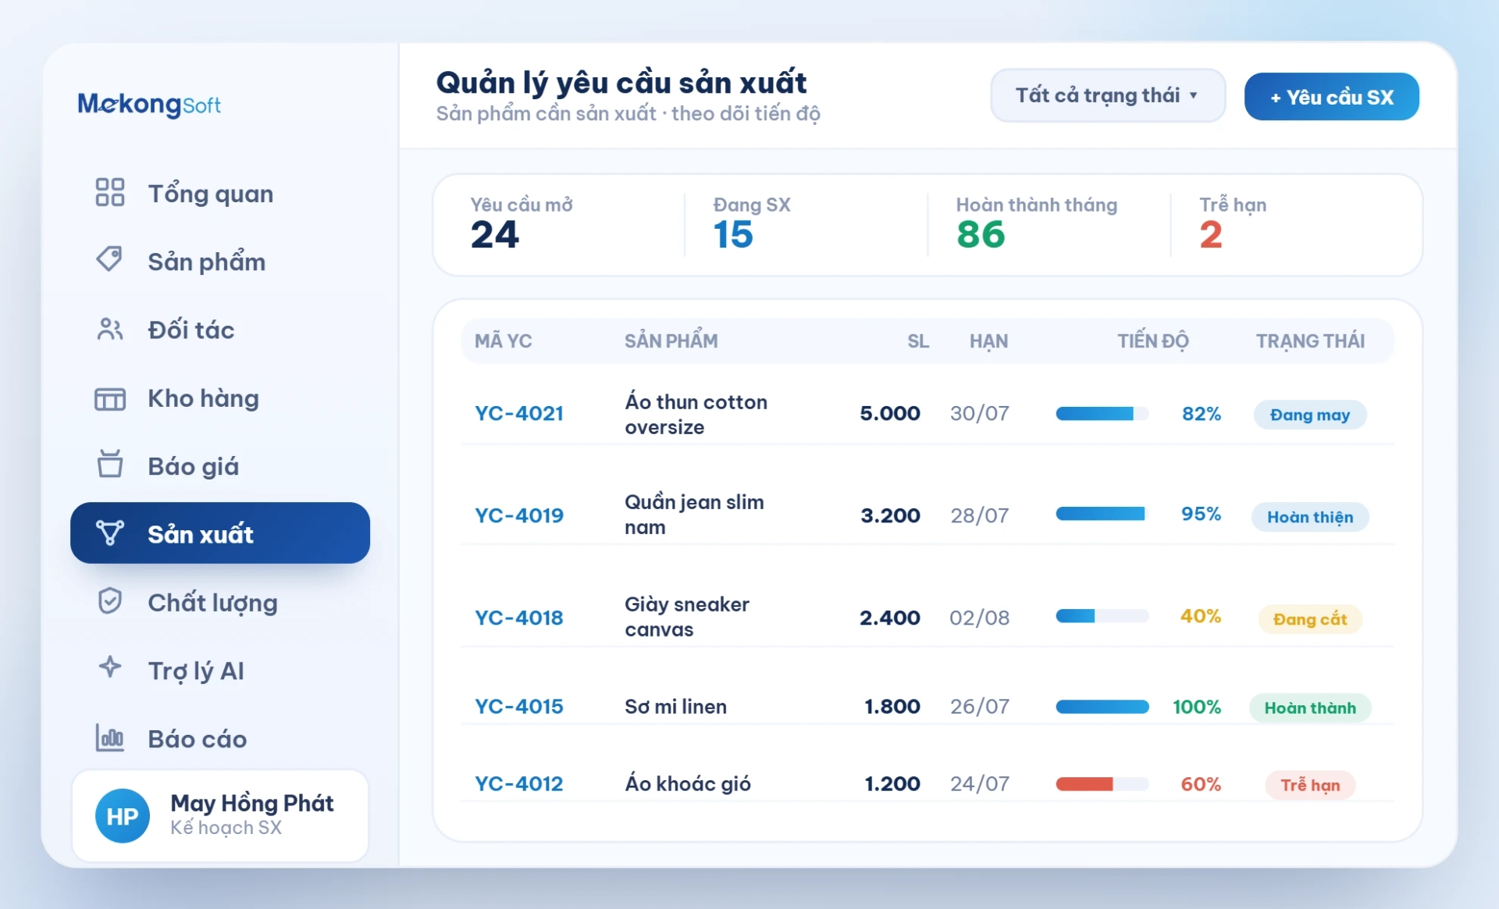The height and width of the screenshot is (909, 1499).
Task: Open the Tất cả trạng thái dropdown
Action: pos(1107,95)
